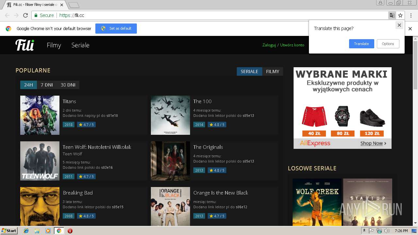Open Orange Is the New Black poster
The height and width of the screenshot is (235, 418).
pyautogui.click(x=170, y=206)
